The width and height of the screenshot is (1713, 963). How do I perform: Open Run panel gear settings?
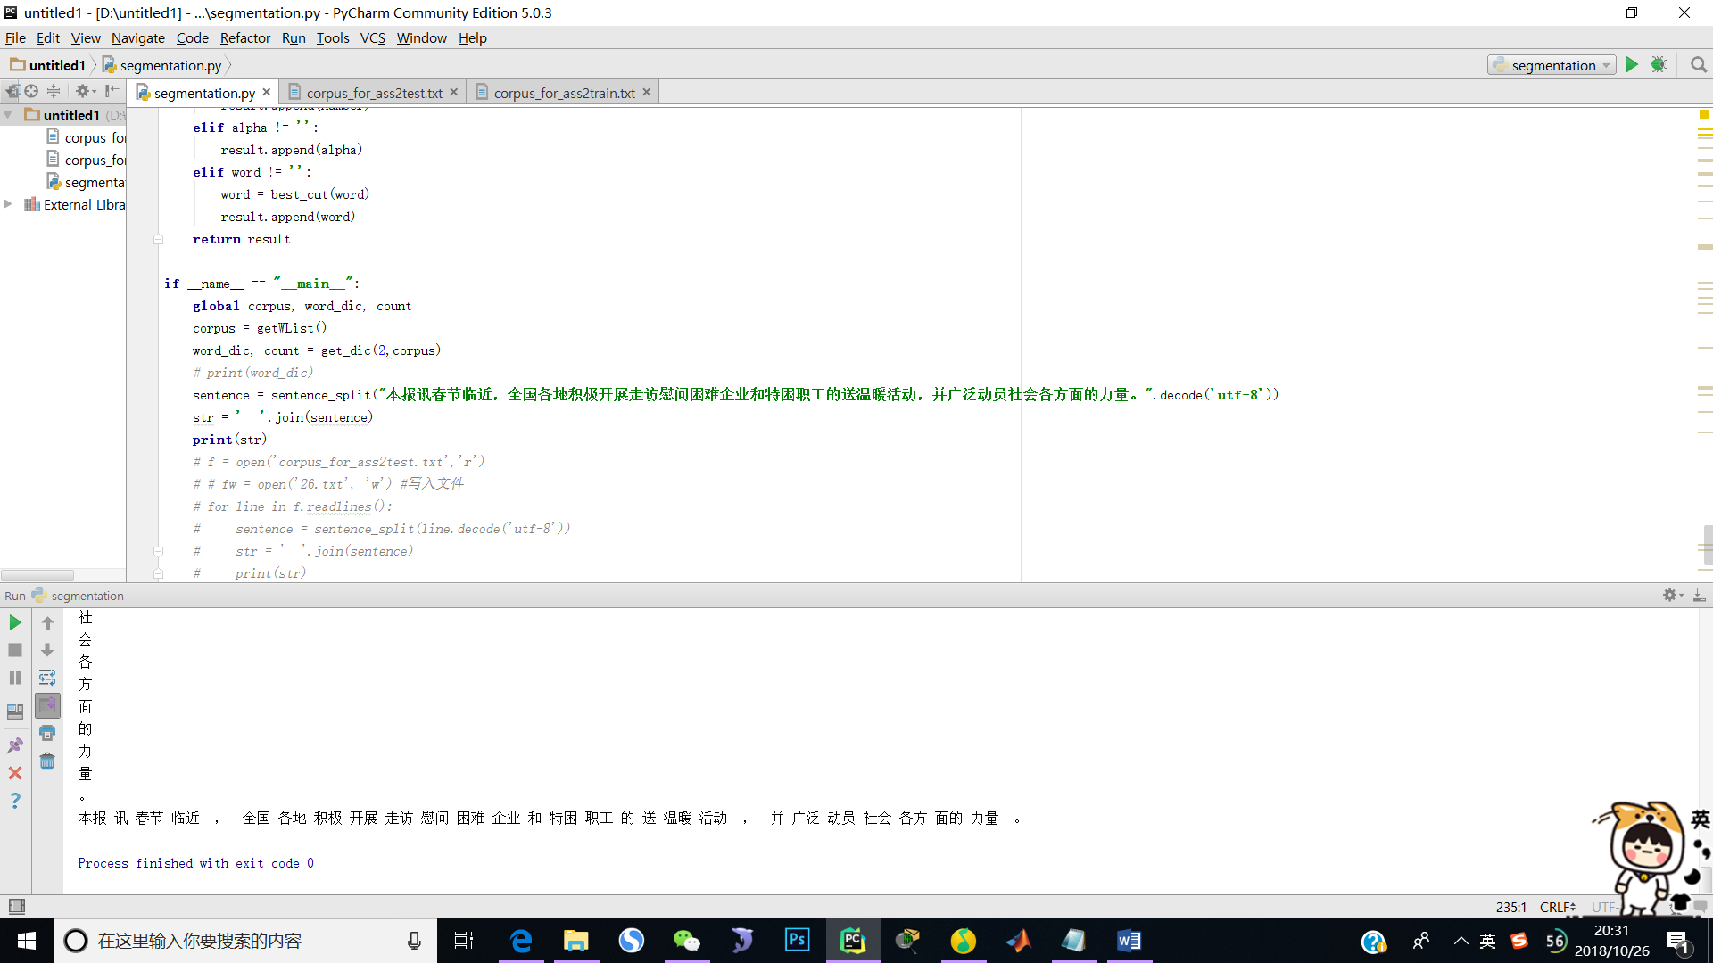coord(1672,595)
